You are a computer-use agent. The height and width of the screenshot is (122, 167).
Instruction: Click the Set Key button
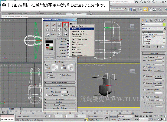click(113, 120)
